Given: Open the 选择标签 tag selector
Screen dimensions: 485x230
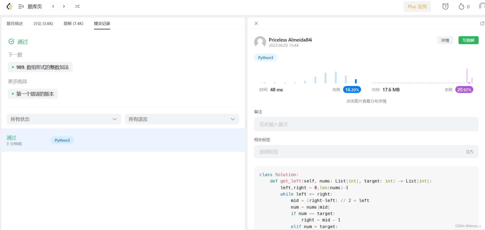Looking at the screenshot, I should pos(366,152).
